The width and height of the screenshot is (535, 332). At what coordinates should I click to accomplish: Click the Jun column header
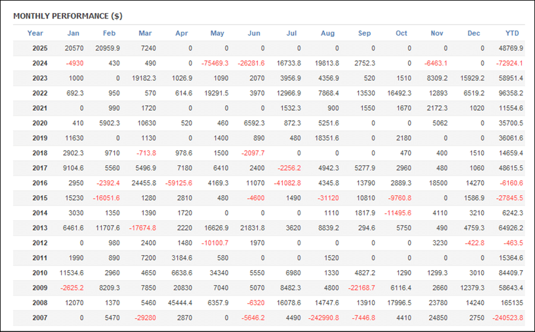pos(254,33)
